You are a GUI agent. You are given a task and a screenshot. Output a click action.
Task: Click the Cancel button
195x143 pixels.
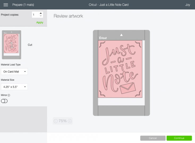pos(153,138)
